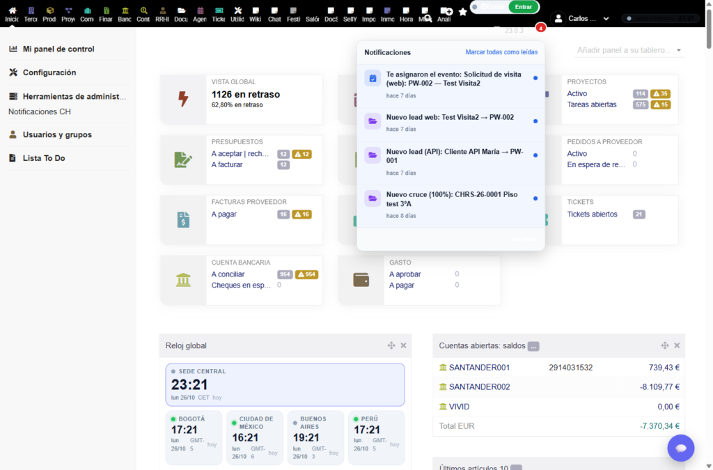Open Mi panel de control

(x=58, y=49)
